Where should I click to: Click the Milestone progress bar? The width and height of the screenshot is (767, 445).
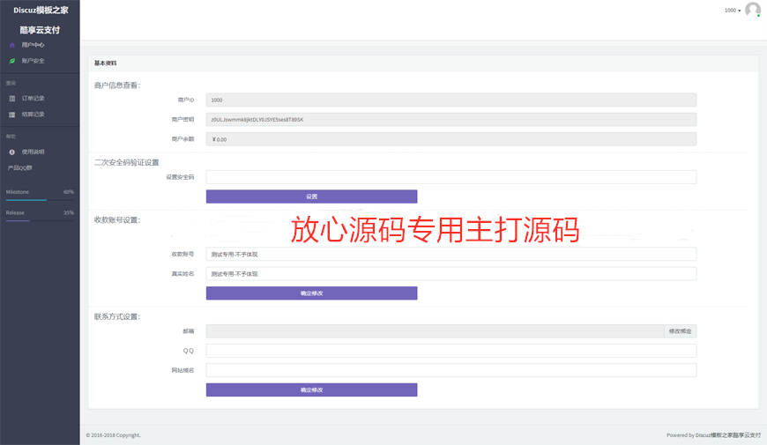point(40,200)
